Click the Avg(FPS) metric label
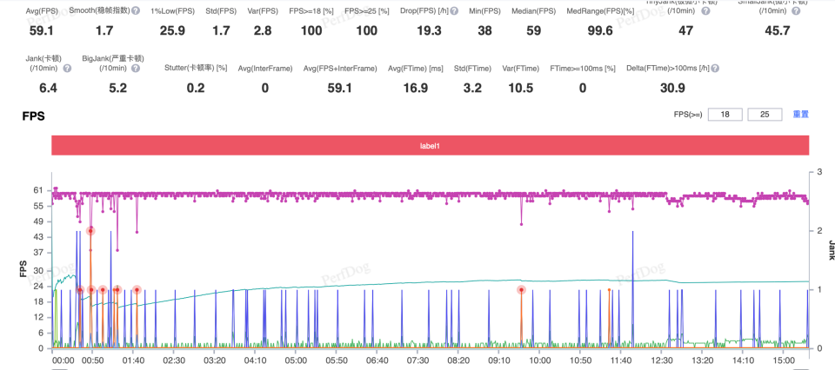The height and width of the screenshot is (370, 835). (x=42, y=10)
